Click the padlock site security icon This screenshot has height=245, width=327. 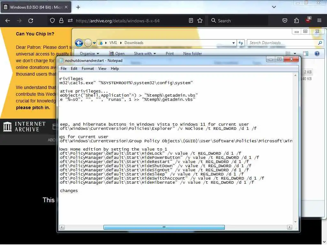tap(61, 20)
